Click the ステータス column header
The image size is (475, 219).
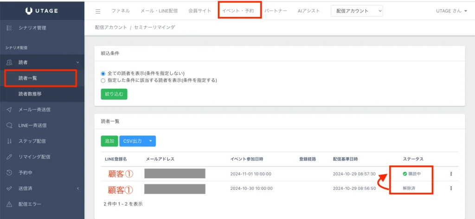coord(413,159)
